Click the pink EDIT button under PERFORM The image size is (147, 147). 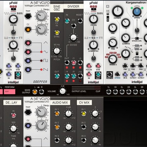[x=10, y=91]
